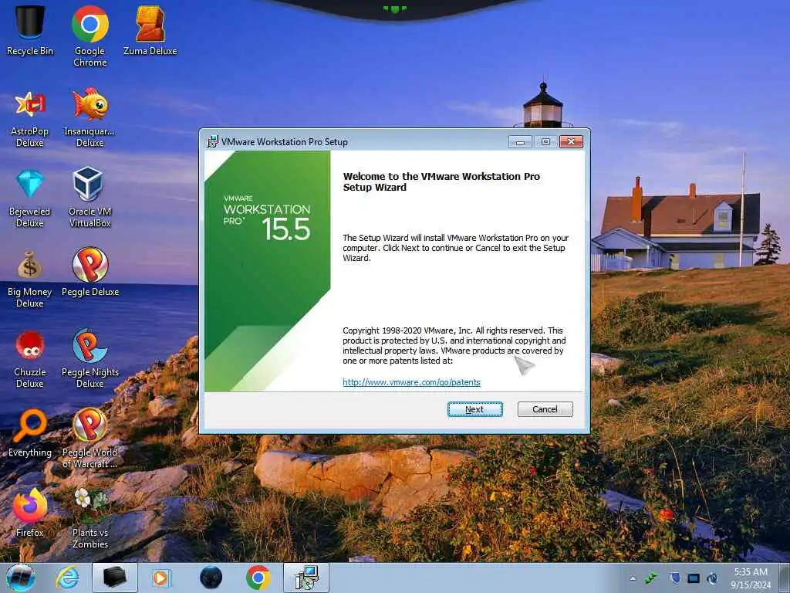Image resolution: width=790 pixels, height=593 pixels.
Task: Open the Recycle Bin desktop icon
Action: point(30,30)
